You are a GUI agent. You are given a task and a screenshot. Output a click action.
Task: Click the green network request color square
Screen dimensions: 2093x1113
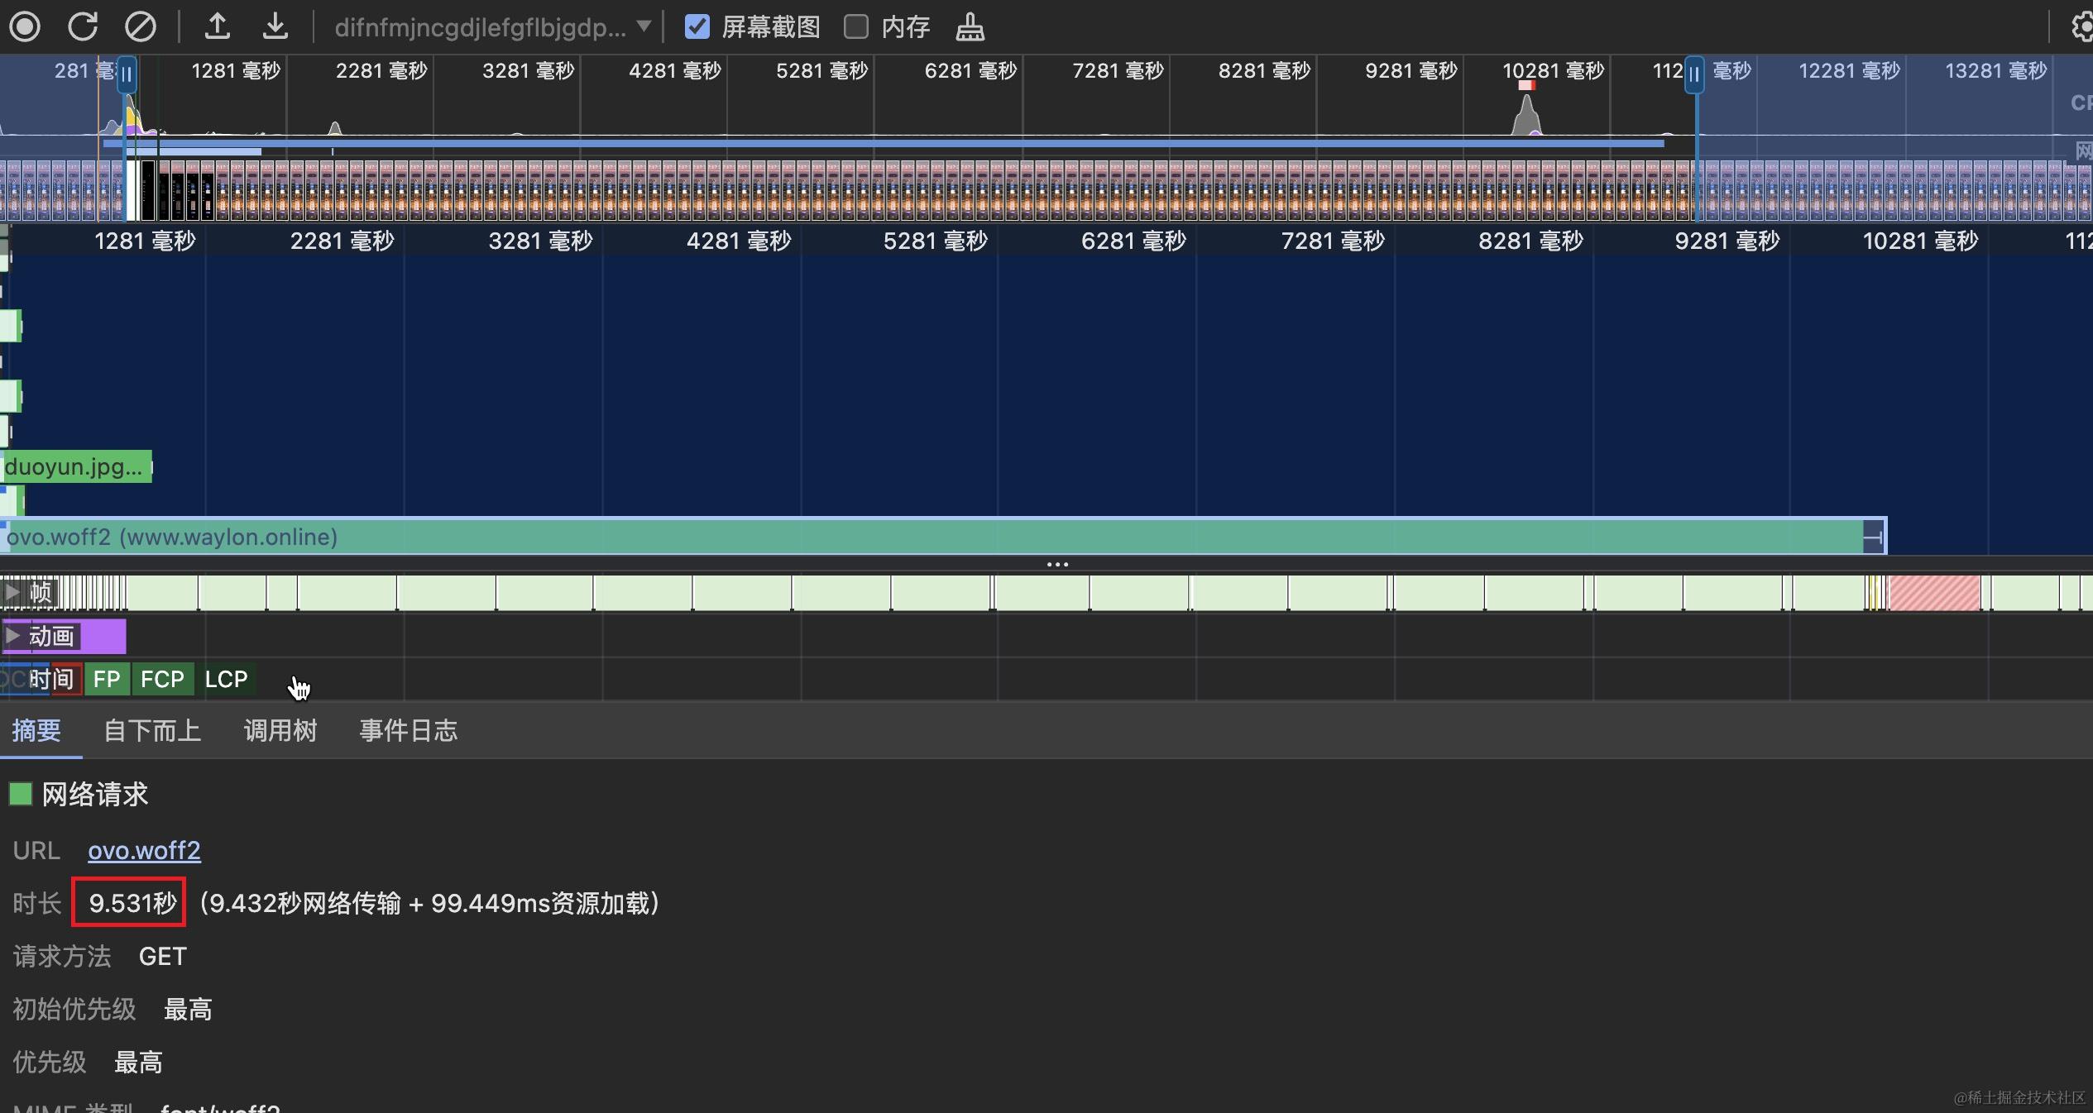(20, 795)
